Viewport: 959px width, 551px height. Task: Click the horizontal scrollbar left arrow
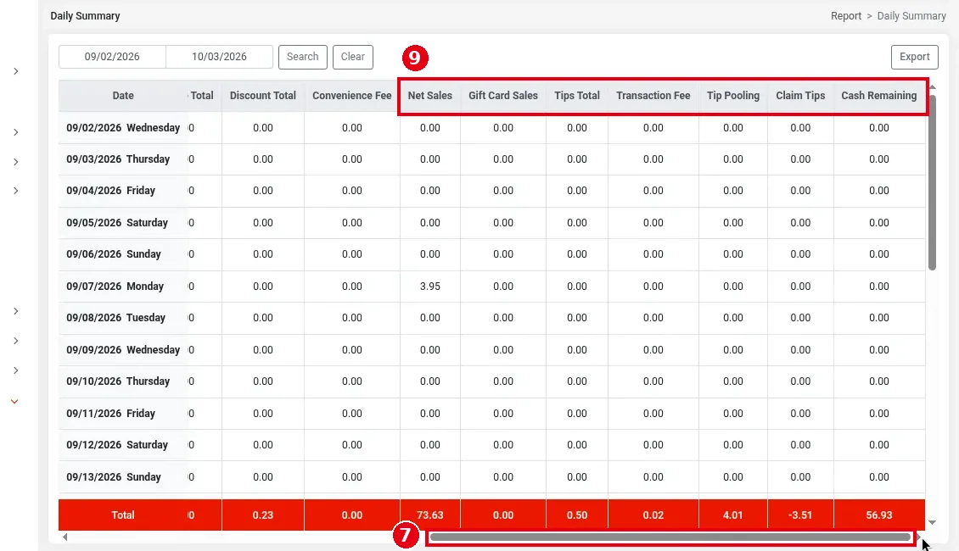(x=64, y=537)
